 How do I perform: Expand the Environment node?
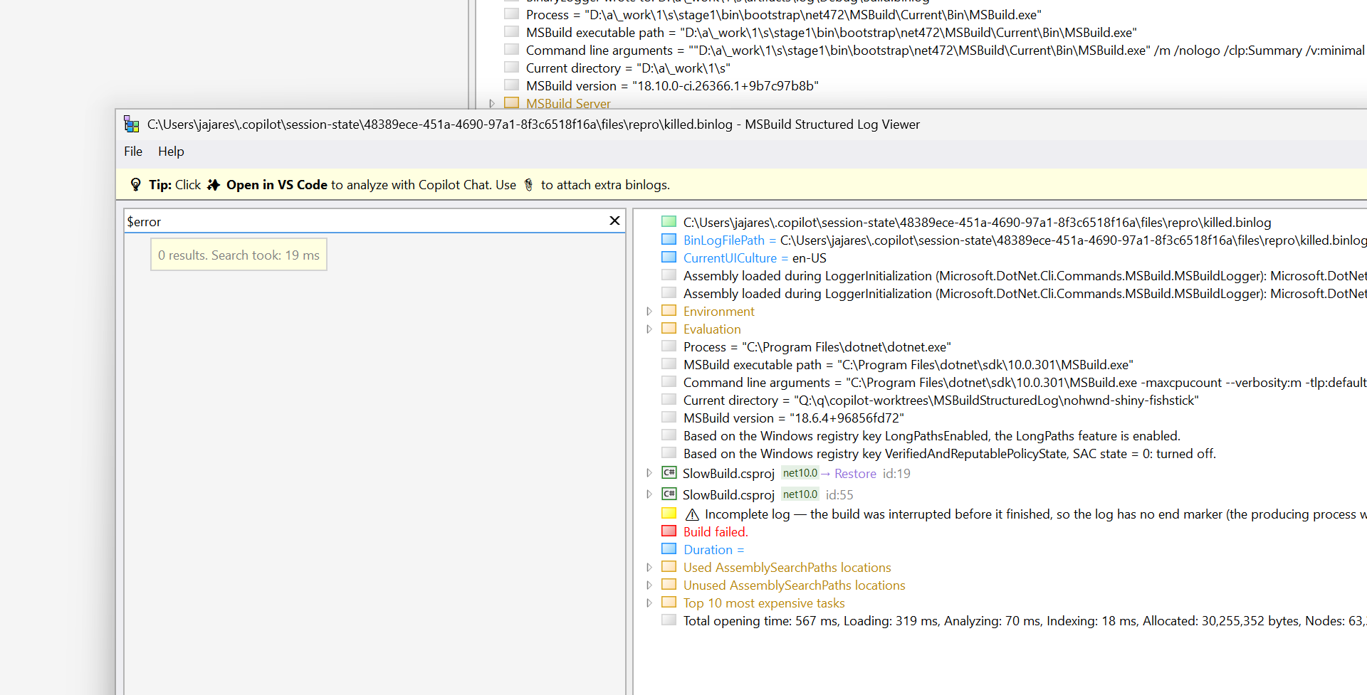click(x=649, y=312)
